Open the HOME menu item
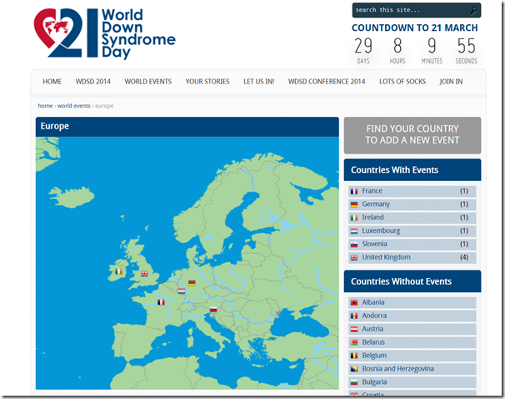Viewport: 505px width, 399px height. coord(52,82)
